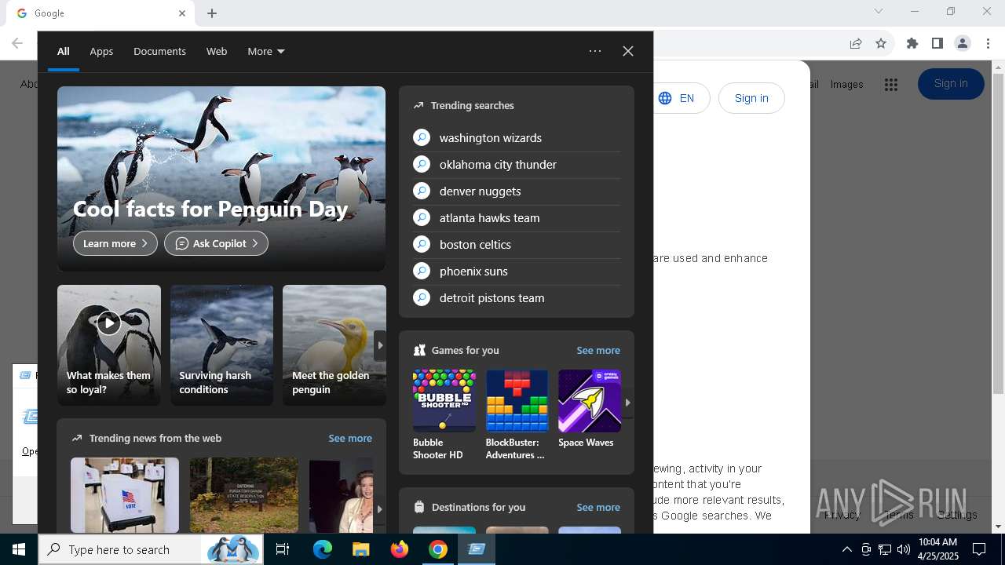Click See more for Trending news
Viewport: 1005px width, 565px height.
350,438
